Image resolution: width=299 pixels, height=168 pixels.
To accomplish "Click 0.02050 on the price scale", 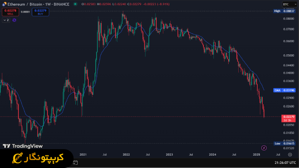I will (288, 125).
